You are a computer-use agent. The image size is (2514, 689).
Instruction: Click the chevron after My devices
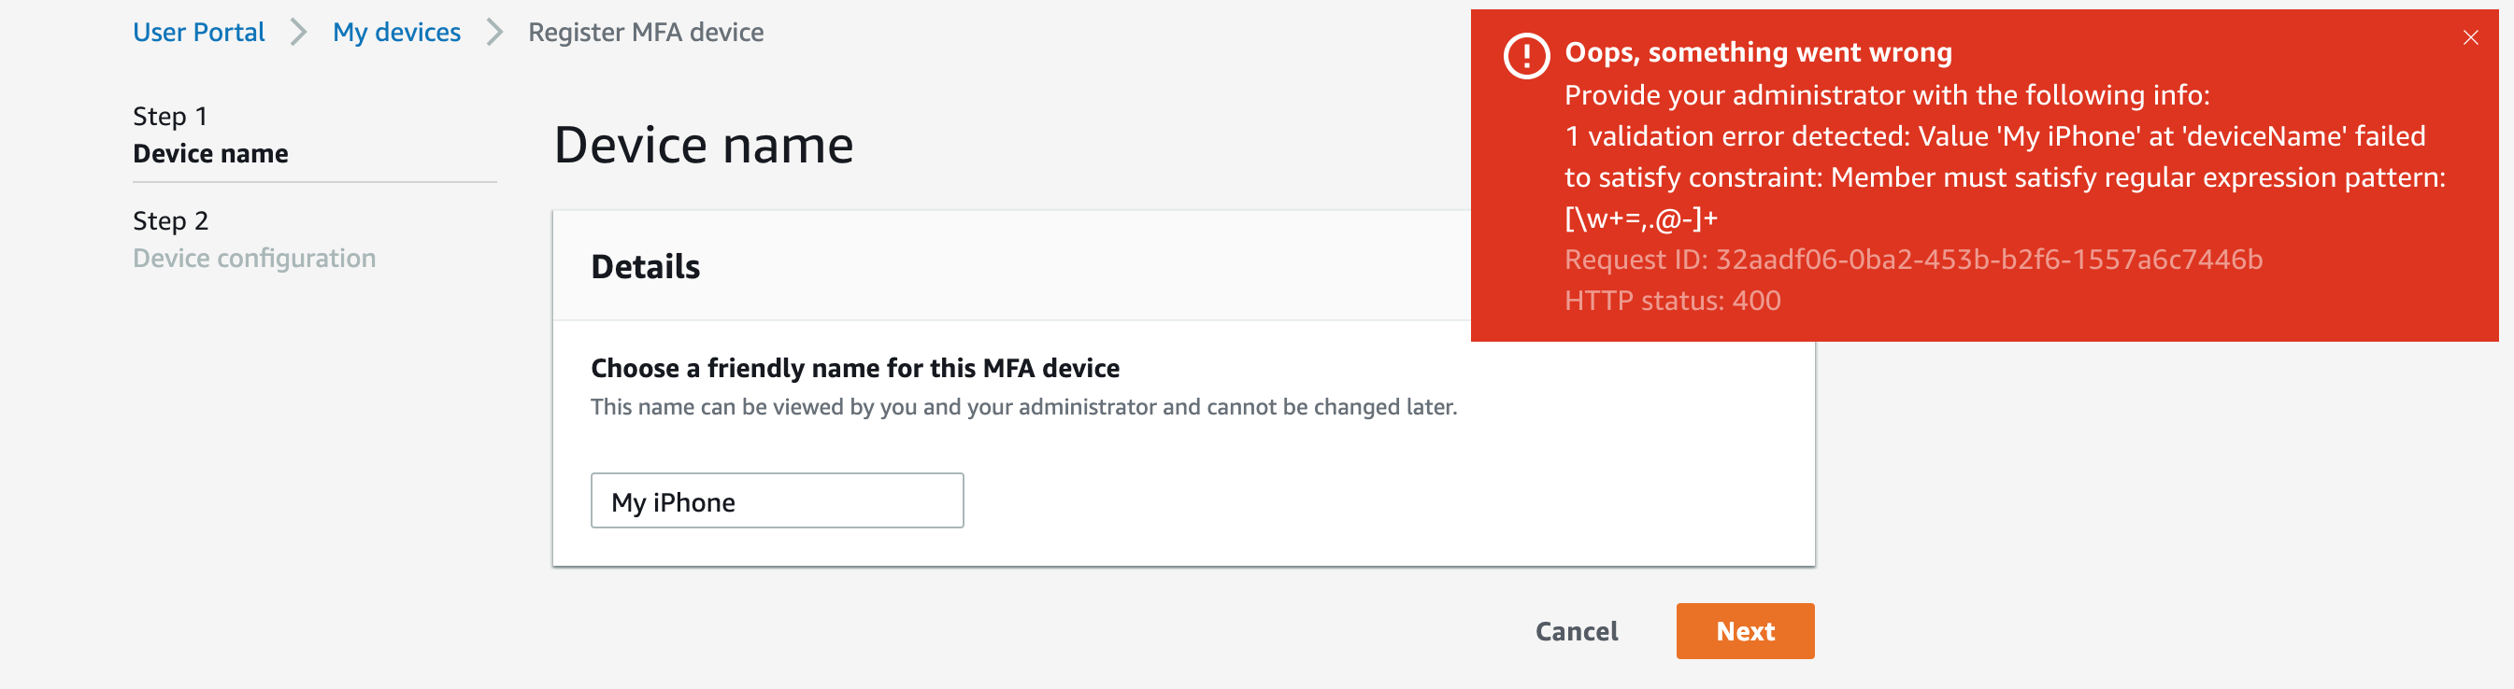pos(494,32)
